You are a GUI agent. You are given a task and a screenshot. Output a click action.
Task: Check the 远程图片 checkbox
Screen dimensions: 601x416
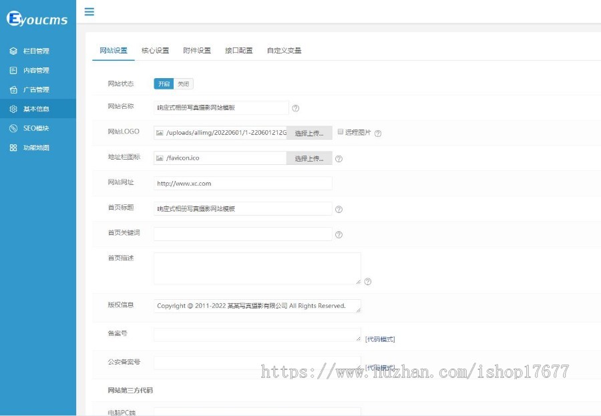click(341, 132)
